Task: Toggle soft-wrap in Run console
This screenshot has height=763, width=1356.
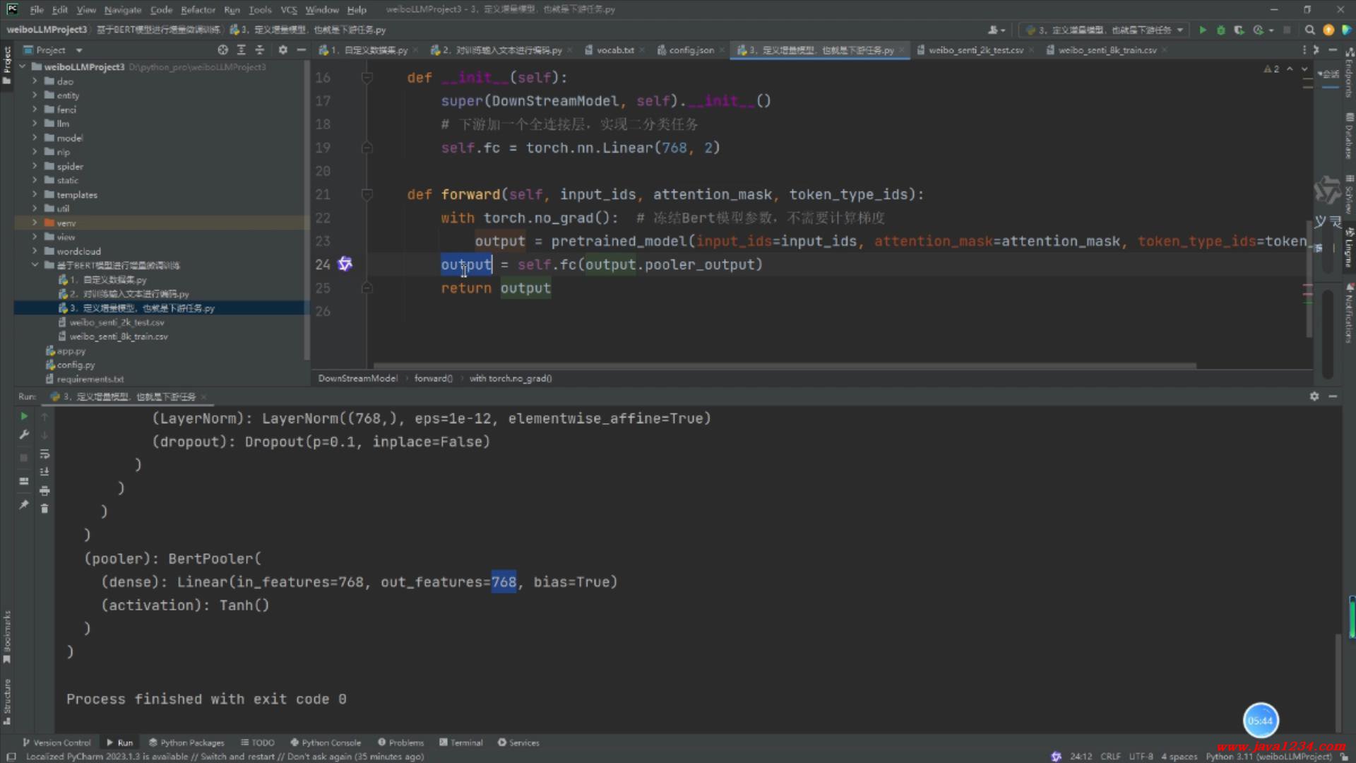Action: [x=44, y=454]
